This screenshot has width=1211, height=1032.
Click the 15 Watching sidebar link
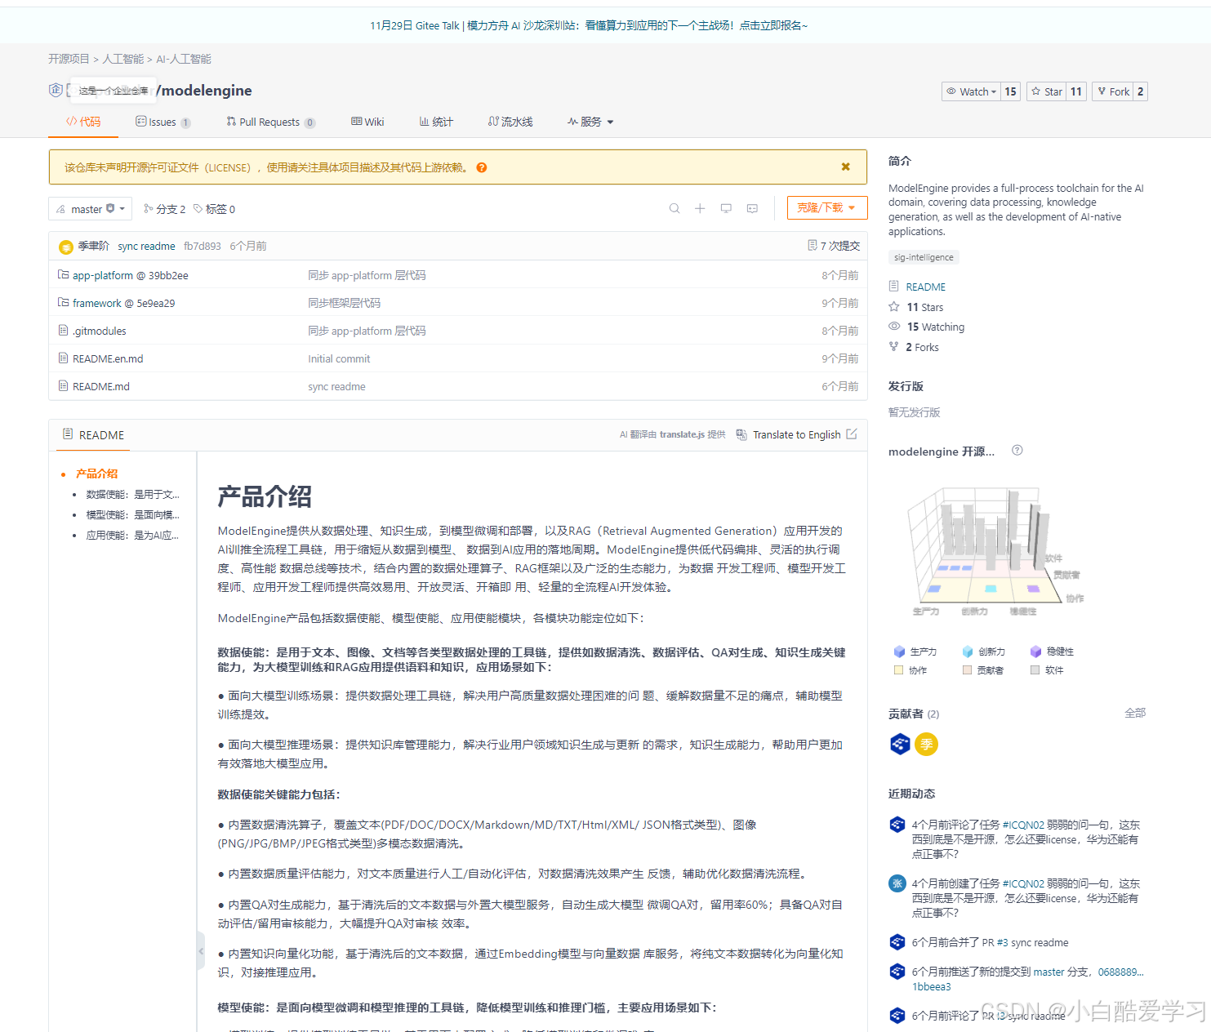935,327
